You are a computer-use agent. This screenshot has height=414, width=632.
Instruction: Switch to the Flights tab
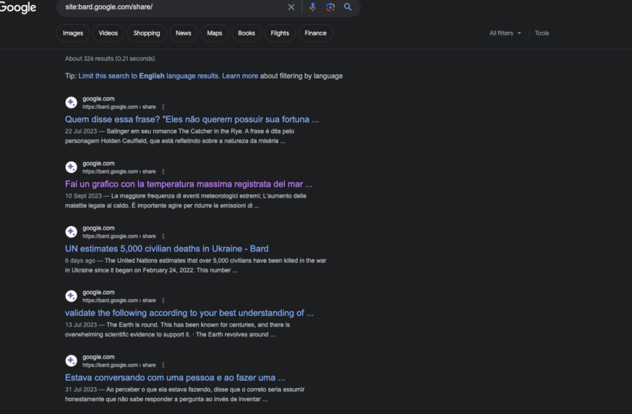tap(280, 33)
